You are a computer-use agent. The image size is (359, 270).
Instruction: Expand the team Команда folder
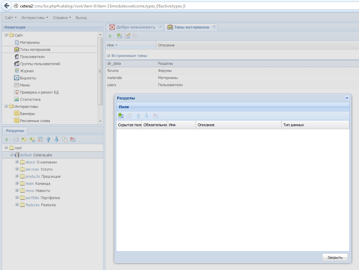coord(17,183)
